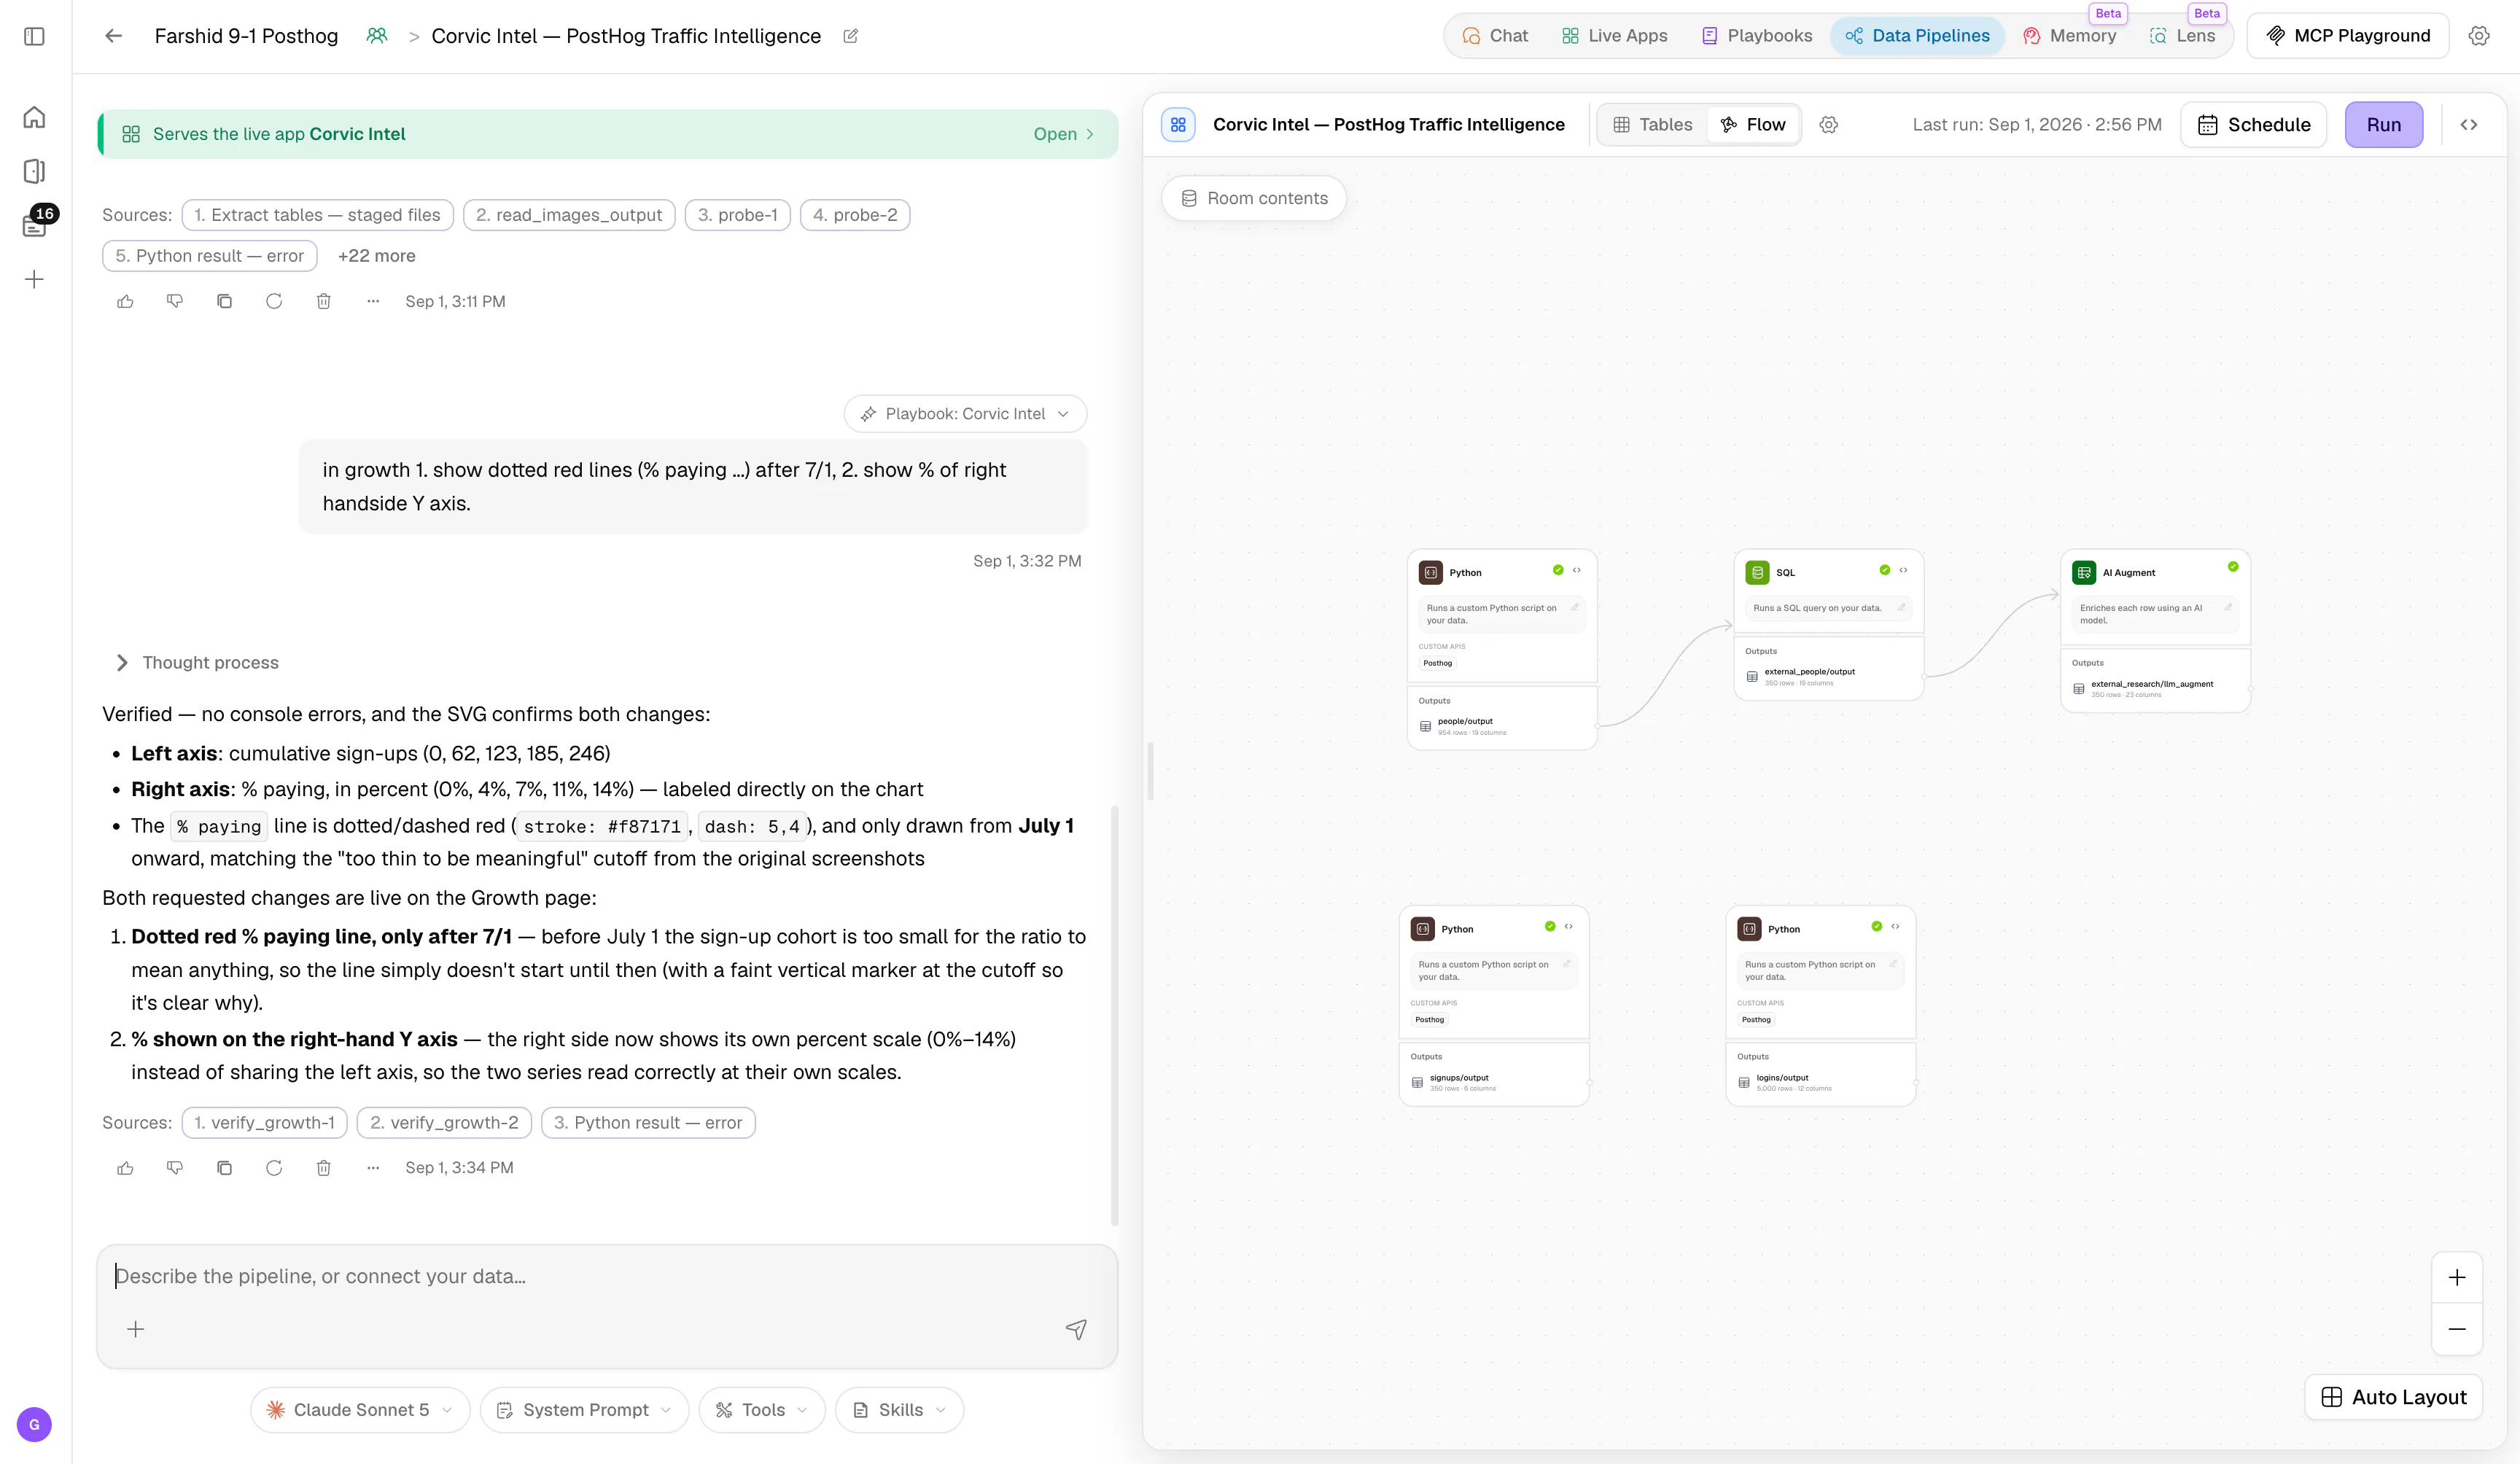Select the Data Pipelines tab
This screenshot has width=2520, height=1464.
[x=1917, y=36]
